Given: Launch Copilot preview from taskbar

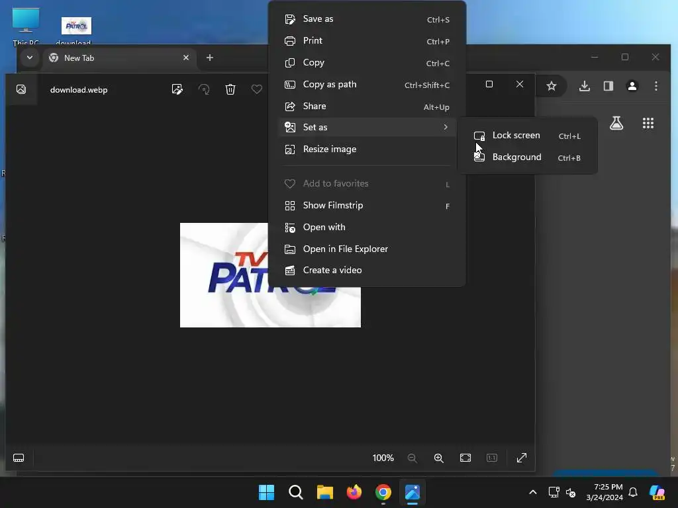Looking at the screenshot, I should (x=657, y=492).
